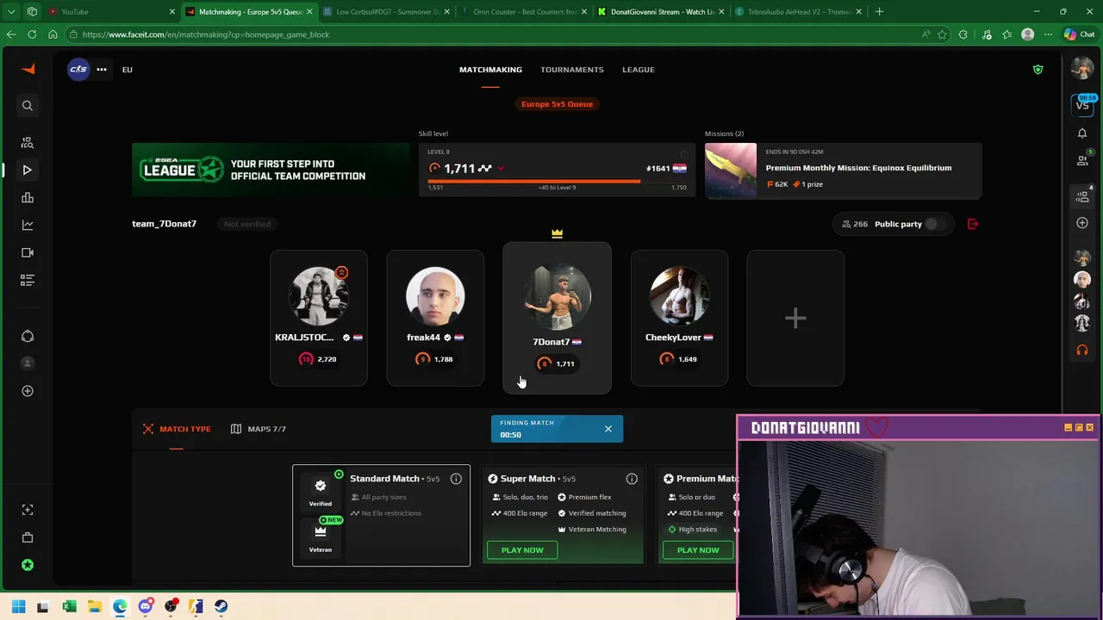This screenshot has width=1103, height=620.
Task: Switch to the Ornn Counter browser tab
Action: [521, 12]
